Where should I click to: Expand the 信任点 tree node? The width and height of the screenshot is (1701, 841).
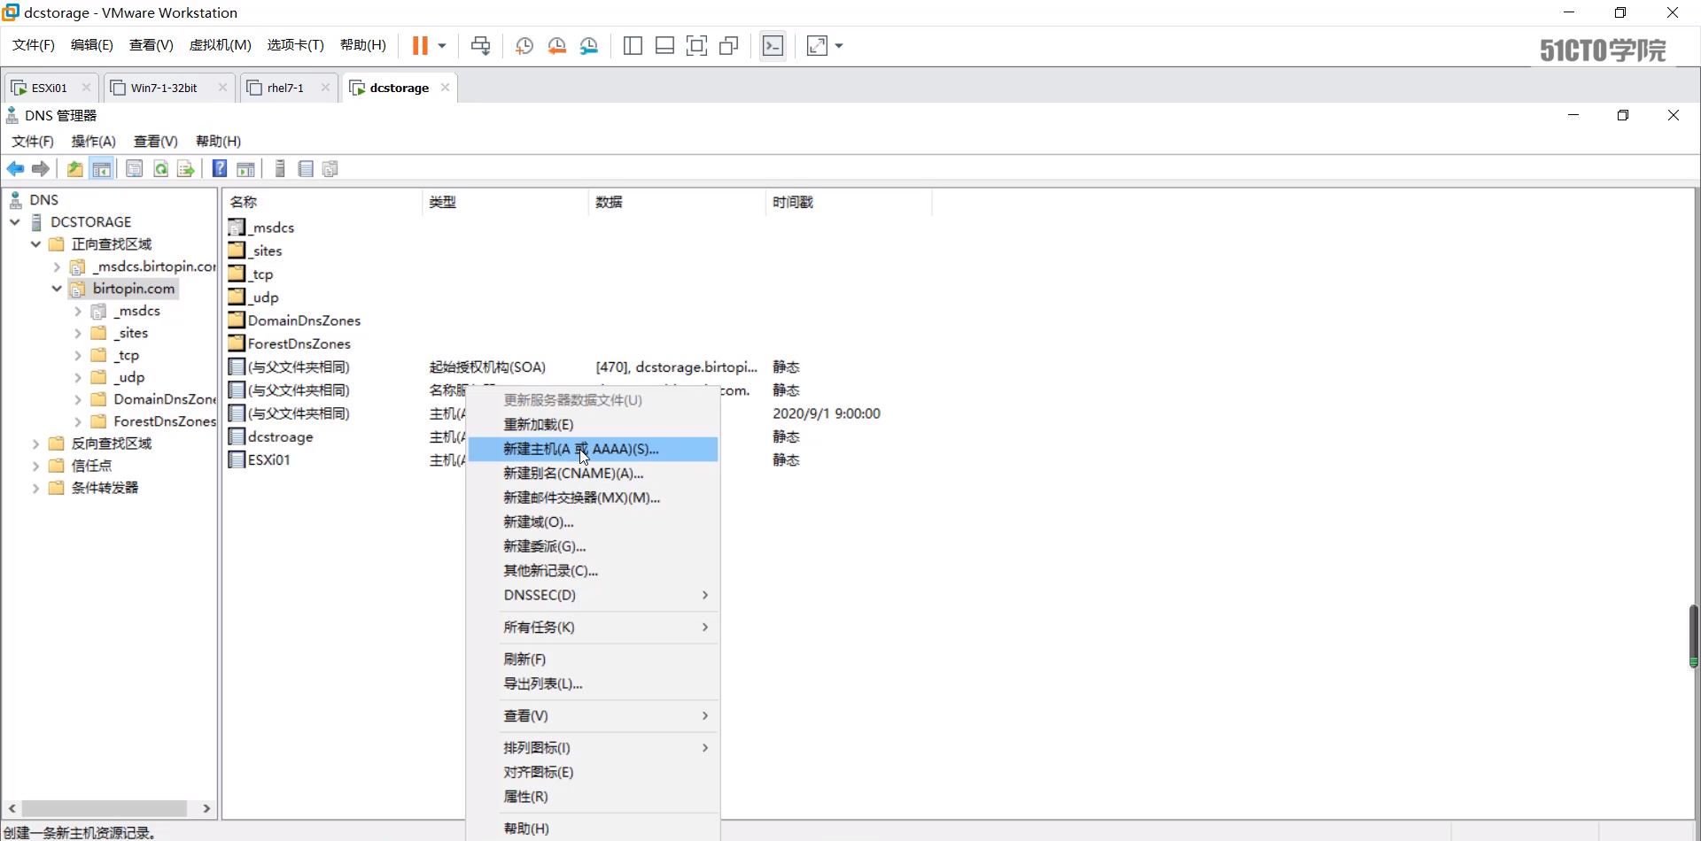pyautogui.click(x=35, y=466)
